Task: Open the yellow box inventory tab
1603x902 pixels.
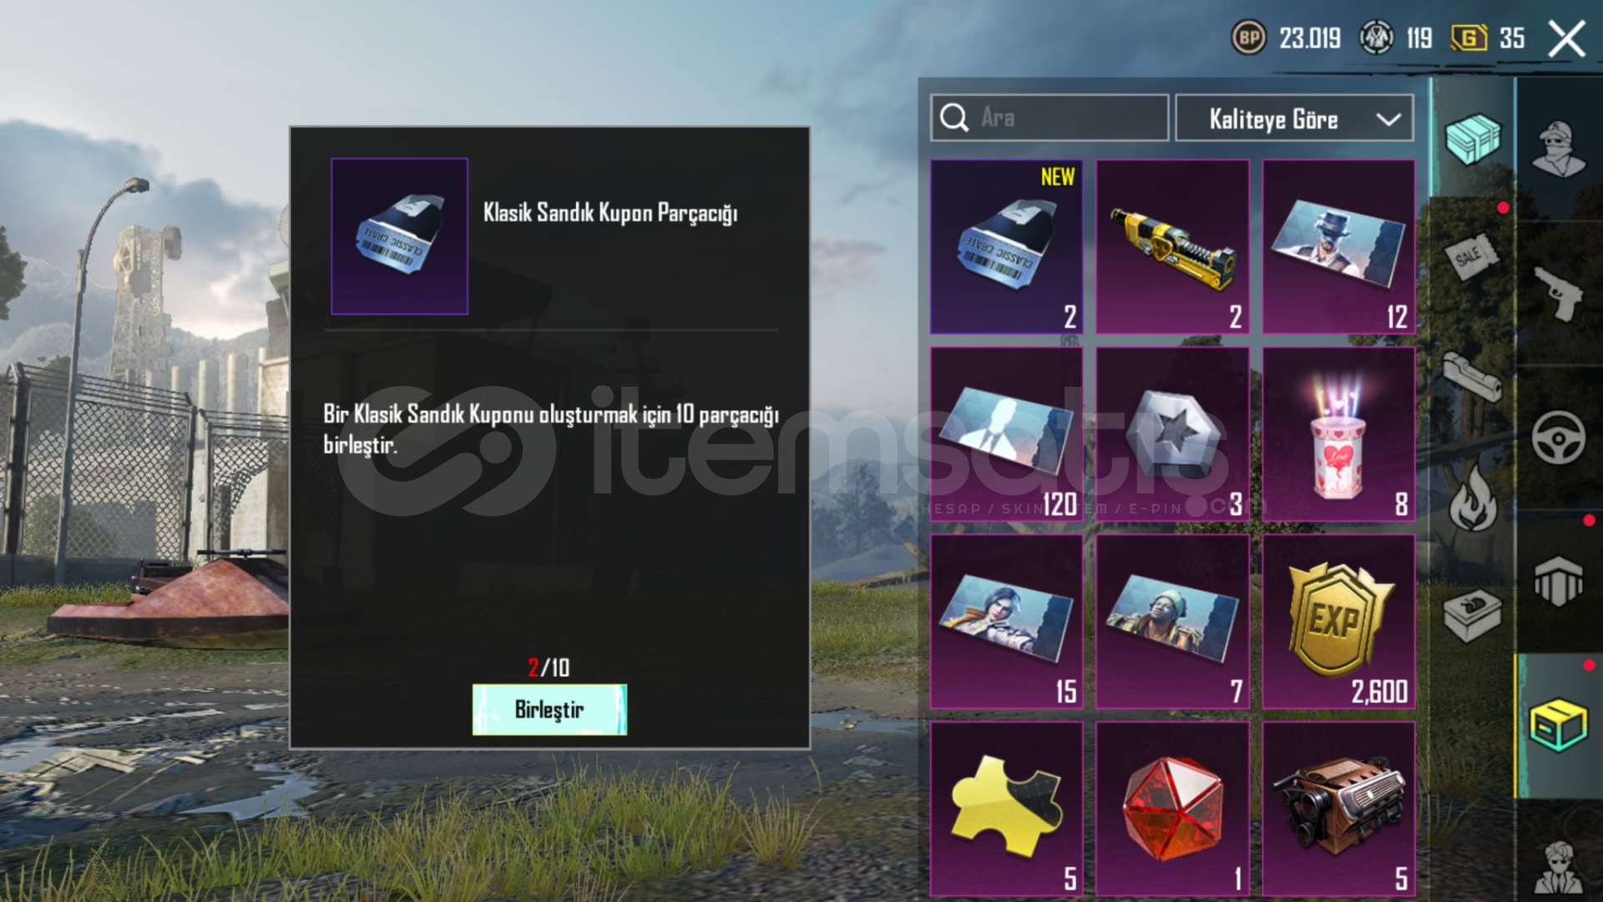Action: (x=1559, y=726)
